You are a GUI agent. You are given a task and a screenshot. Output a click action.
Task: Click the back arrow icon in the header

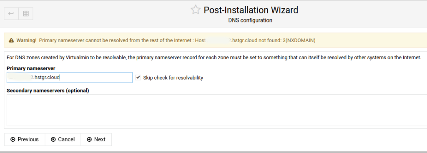pyautogui.click(x=11, y=14)
